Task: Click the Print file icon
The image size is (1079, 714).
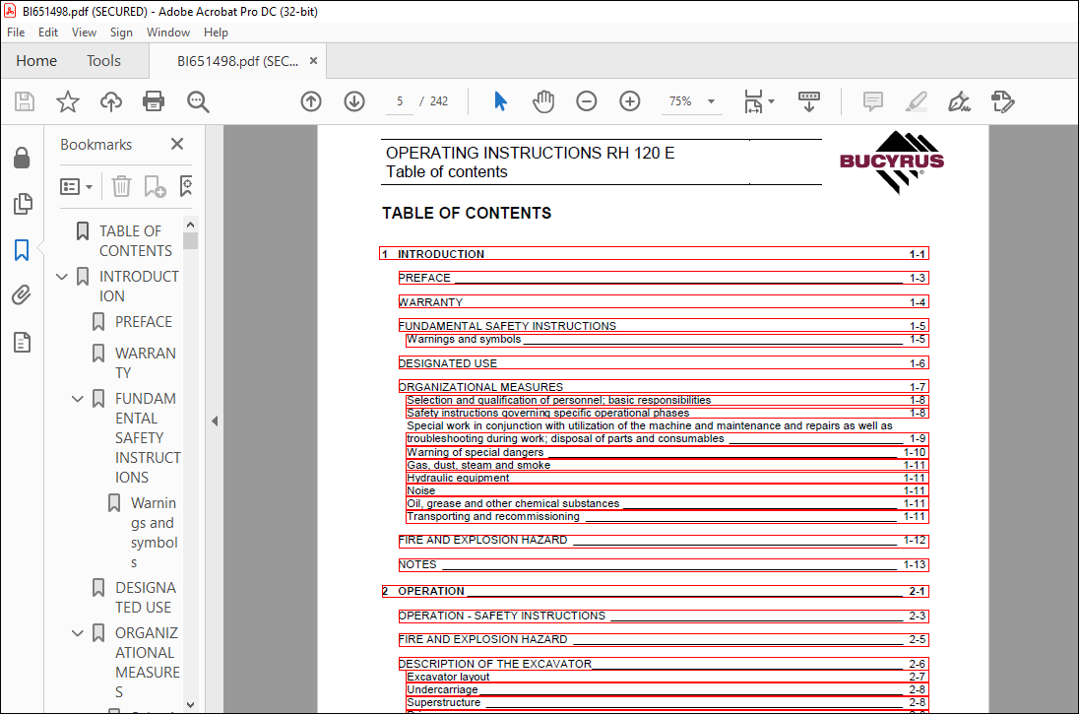Action: 154,101
